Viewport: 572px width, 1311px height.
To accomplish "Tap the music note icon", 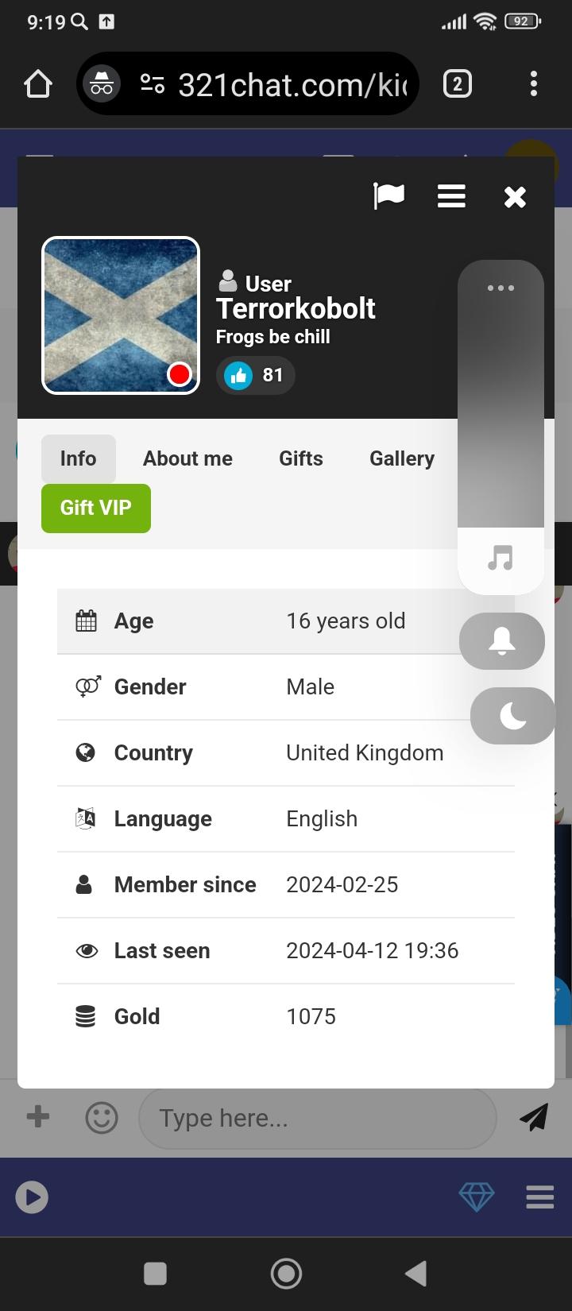I will (500, 558).
